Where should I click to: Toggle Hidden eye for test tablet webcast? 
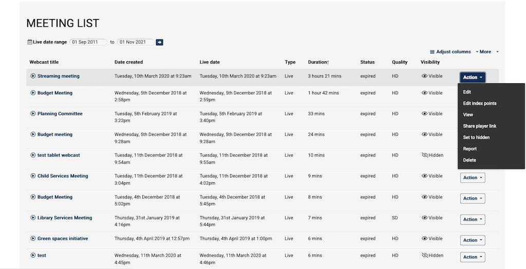(425, 155)
